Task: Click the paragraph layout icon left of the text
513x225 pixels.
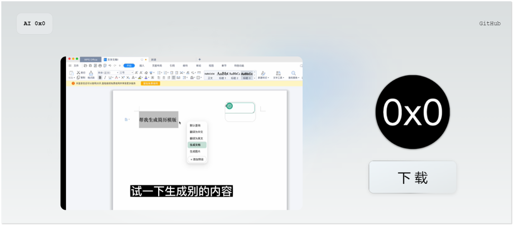Action: [x=127, y=119]
